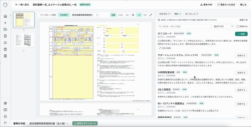Open the book/manual sidebar icon

[5, 110]
